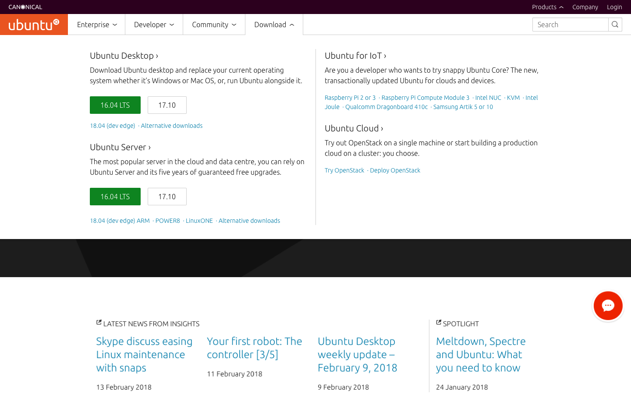Click Ubuntu Server 16.04 LTS button
631x394 pixels.
115,197
